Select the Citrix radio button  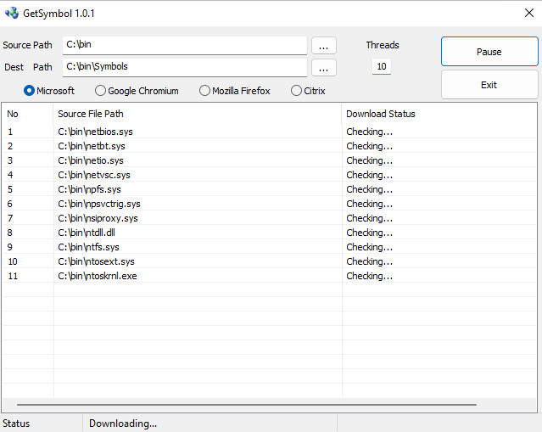pyautogui.click(x=308, y=91)
